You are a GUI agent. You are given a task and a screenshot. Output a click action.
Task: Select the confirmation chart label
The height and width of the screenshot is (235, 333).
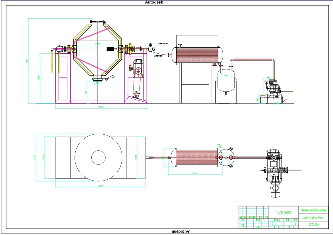pyautogui.click(x=313, y=218)
